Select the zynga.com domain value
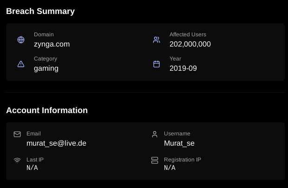Screen dimensions: 288x188 [52, 44]
